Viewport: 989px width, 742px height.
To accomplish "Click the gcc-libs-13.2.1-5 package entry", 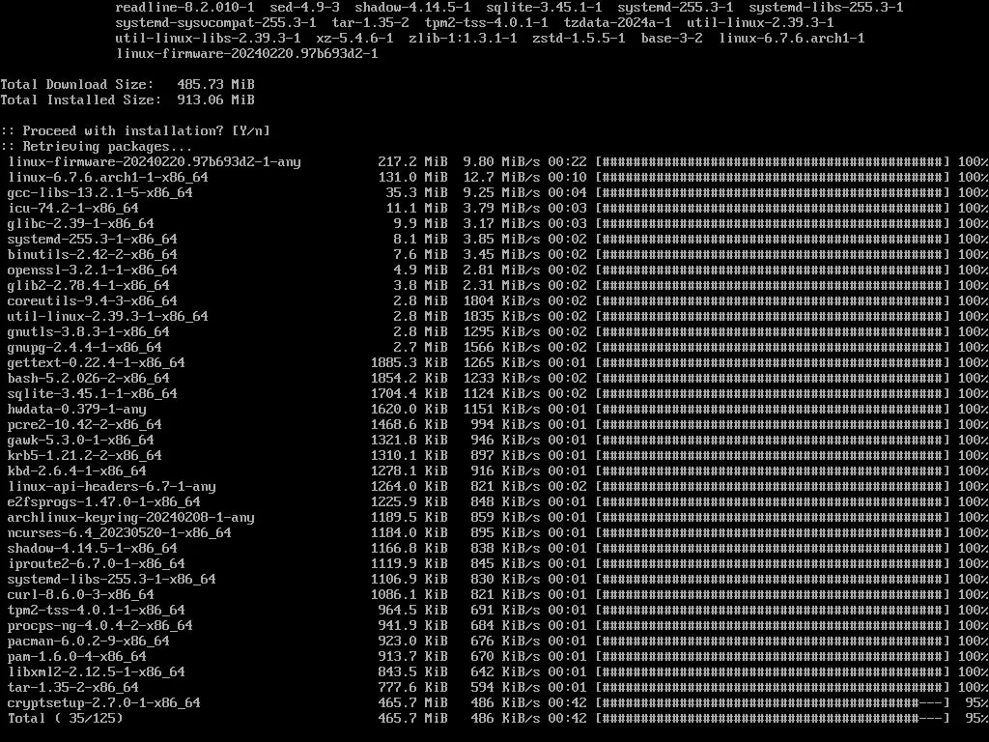I will click(99, 193).
